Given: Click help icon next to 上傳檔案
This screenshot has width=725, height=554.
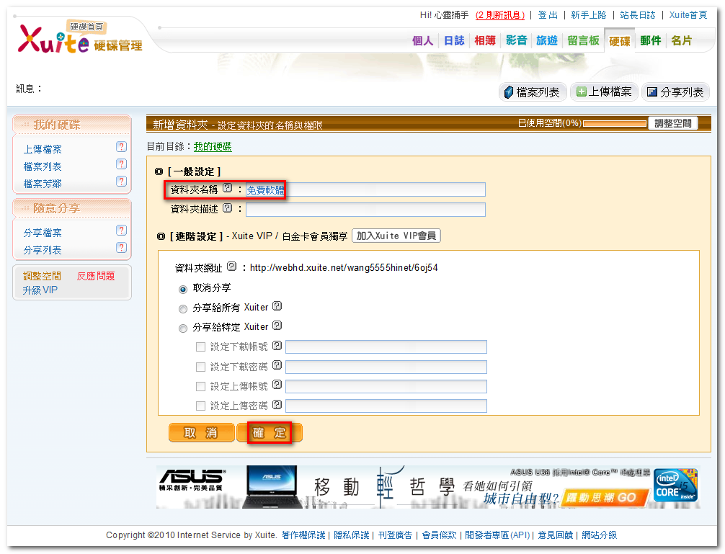Looking at the screenshot, I should (x=121, y=147).
